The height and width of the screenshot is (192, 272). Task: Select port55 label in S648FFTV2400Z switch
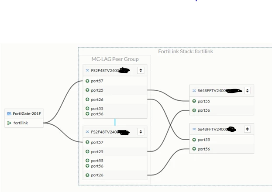(204, 140)
